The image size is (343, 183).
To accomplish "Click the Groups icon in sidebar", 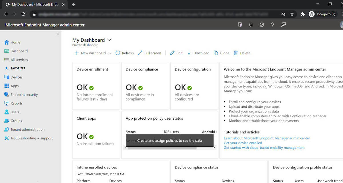I will [7, 121].
